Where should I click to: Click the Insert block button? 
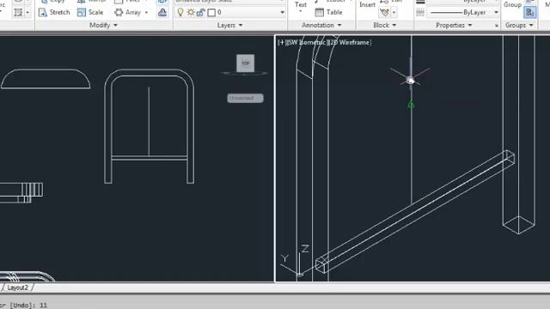click(367, 5)
